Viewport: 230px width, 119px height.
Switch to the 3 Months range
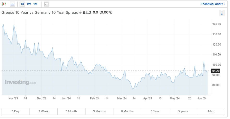pos(99,111)
